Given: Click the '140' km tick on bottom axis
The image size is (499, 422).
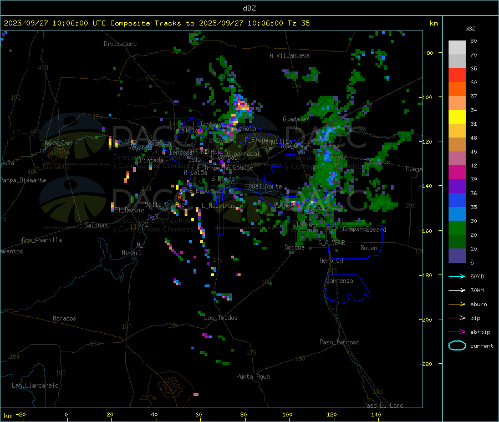Looking at the screenshot, I should [x=376, y=414].
